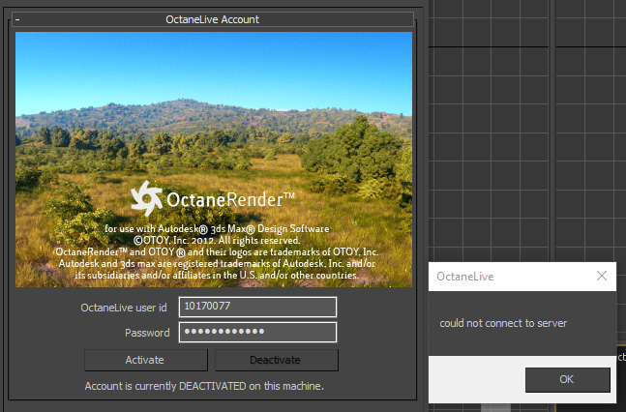Image resolution: width=626 pixels, height=412 pixels.
Task: Click the 'OctaneLive user id' label
Action: tap(124, 308)
